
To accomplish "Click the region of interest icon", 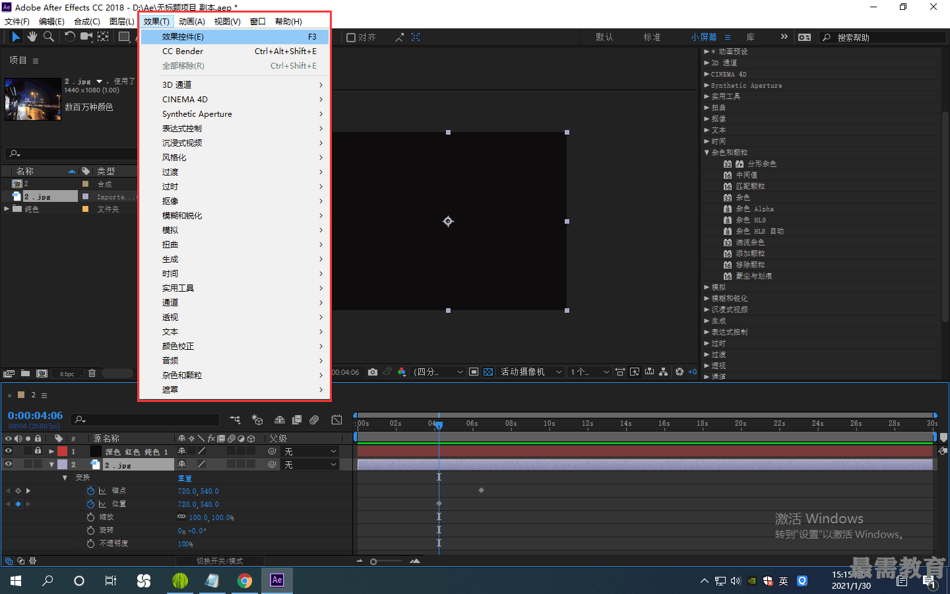I will (474, 372).
